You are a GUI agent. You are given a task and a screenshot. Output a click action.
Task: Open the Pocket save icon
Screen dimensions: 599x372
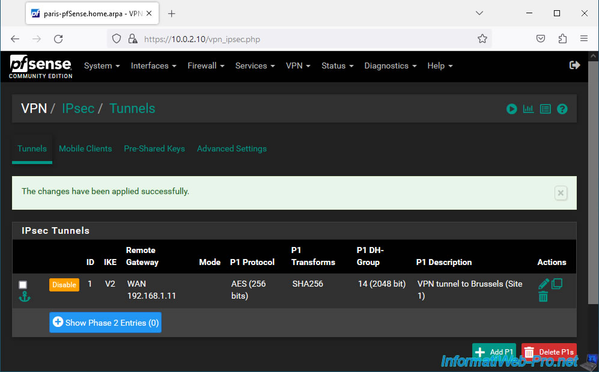[541, 38]
